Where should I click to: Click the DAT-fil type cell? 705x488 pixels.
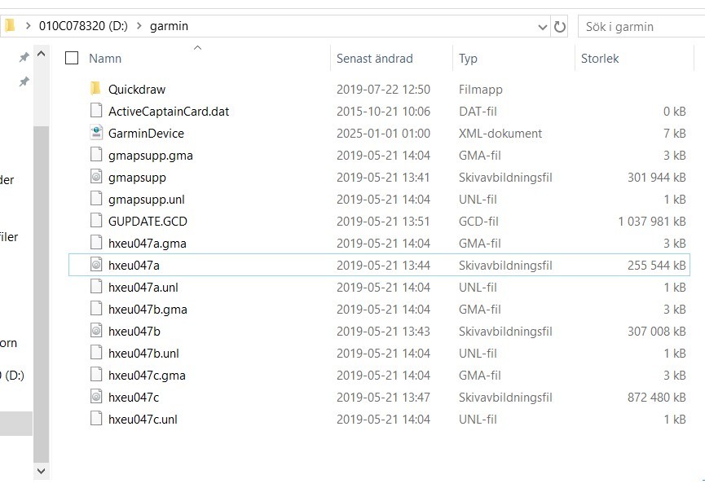pos(478,112)
